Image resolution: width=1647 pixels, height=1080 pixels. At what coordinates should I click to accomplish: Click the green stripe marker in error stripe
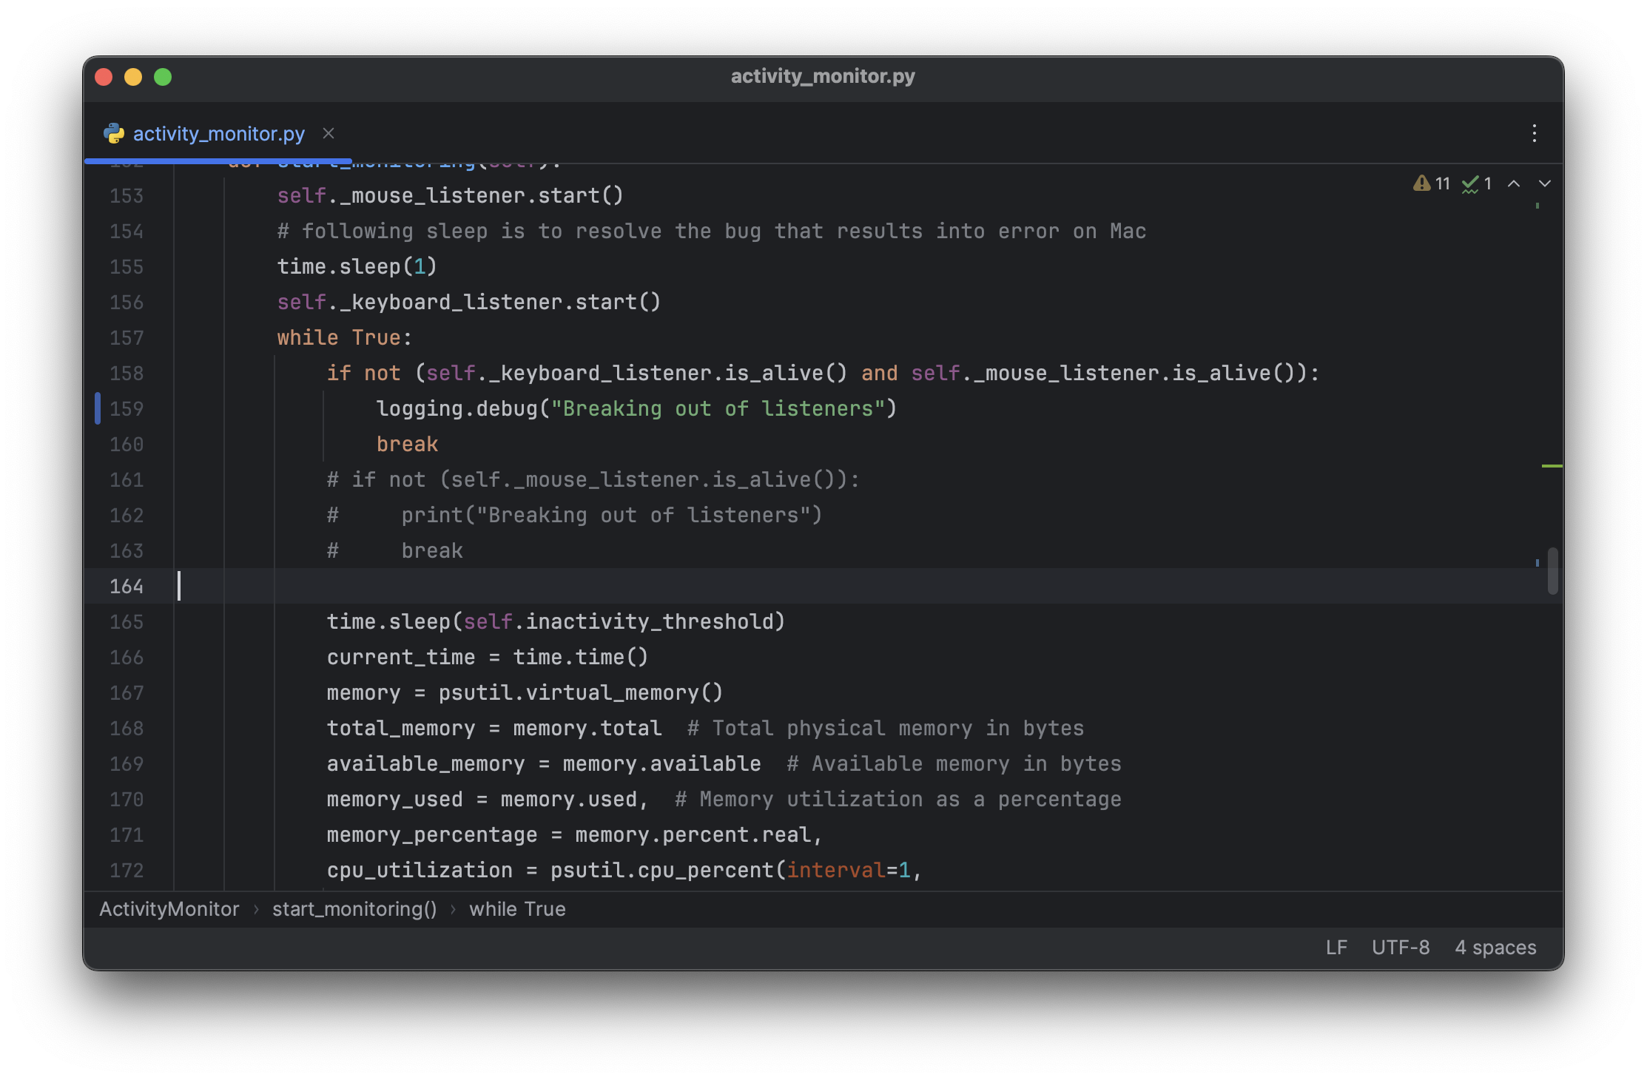(1552, 466)
